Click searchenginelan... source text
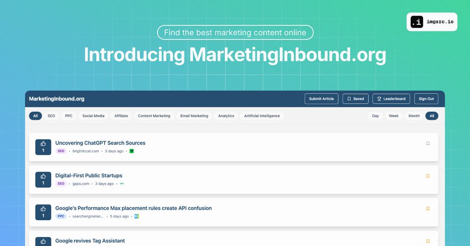470x246 pixels. coord(88,216)
